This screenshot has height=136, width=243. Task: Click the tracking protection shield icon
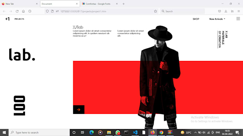click(x=47, y=11)
